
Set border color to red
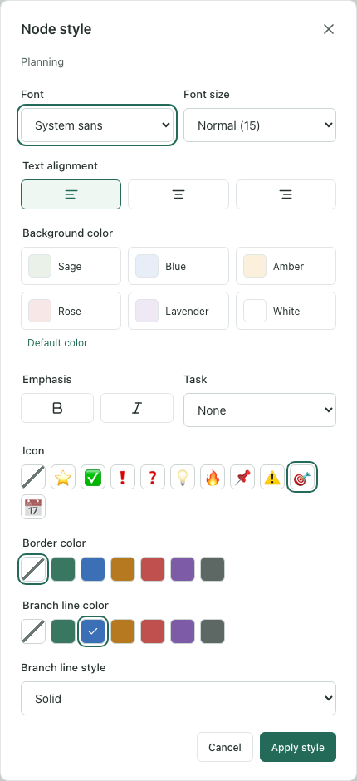point(153,569)
